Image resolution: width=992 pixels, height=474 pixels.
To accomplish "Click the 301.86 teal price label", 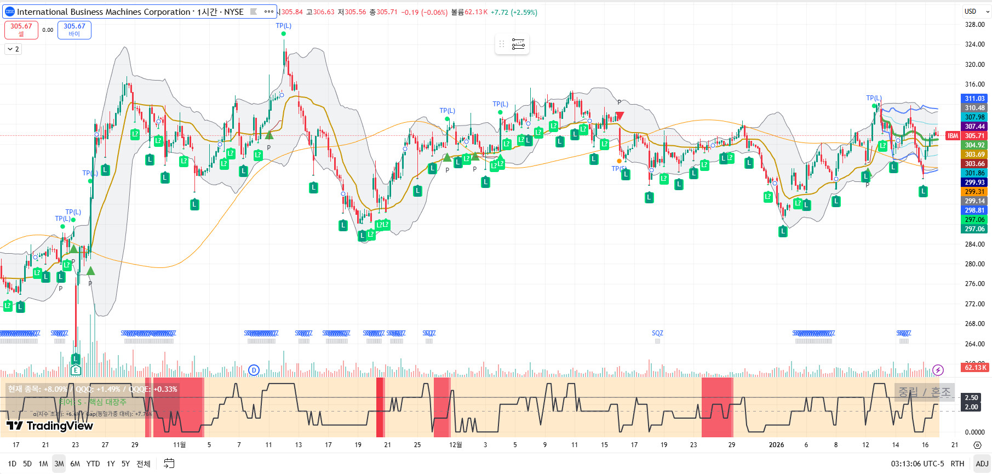I will tap(975, 173).
